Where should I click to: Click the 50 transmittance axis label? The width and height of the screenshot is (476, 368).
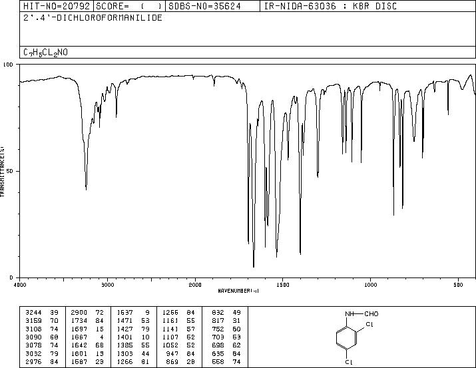[x=10, y=171]
